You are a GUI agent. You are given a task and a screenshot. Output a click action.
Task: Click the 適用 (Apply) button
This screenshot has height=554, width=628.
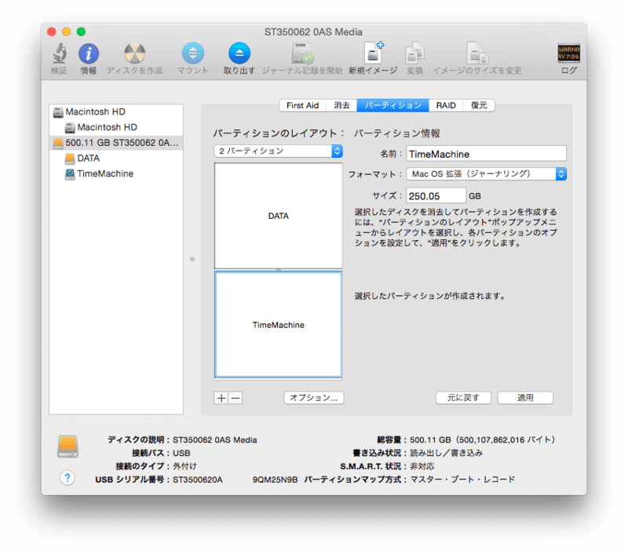[x=525, y=398]
